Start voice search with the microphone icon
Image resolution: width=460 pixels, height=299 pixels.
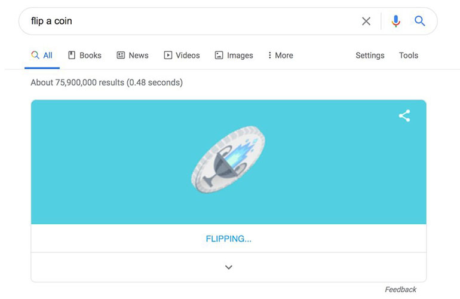[x=395, y=21]
